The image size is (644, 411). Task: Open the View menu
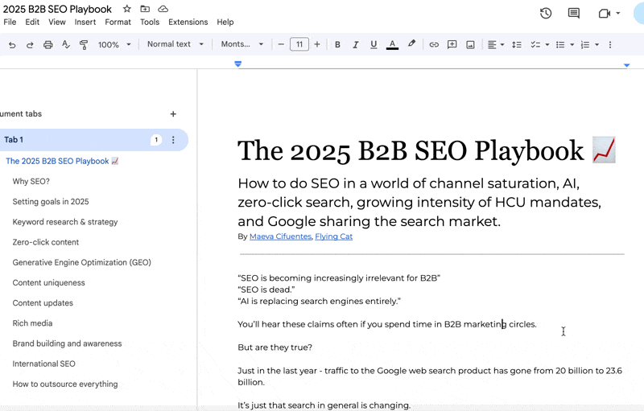(x=56, y=23)
